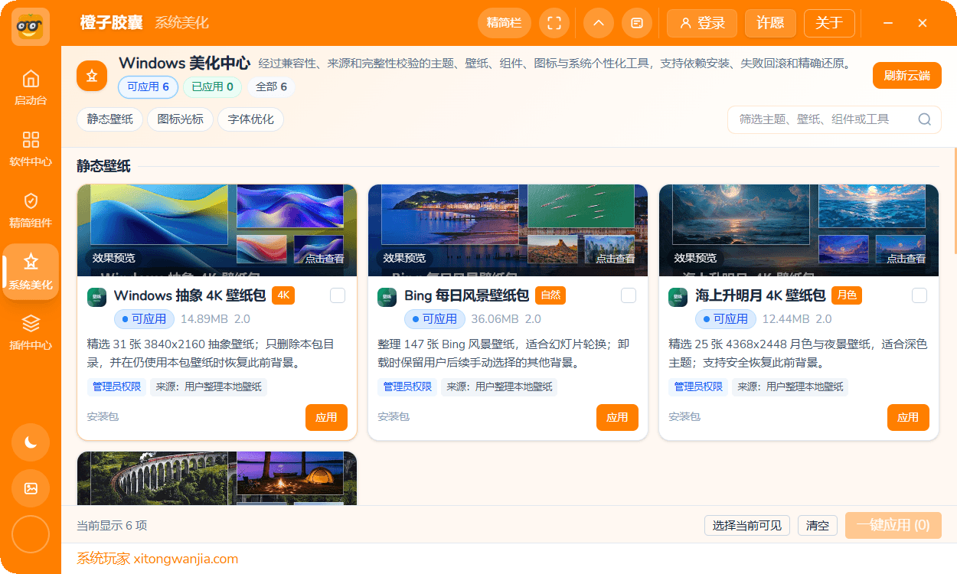This screenshot has height=574, width=957.
Task: Open the Bing 风景 wallpaper preview thumbnail
Action: (508, 230)
